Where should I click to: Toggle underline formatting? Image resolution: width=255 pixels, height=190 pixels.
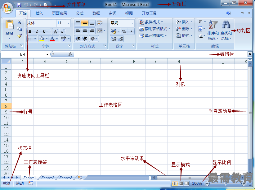[44, 31]
